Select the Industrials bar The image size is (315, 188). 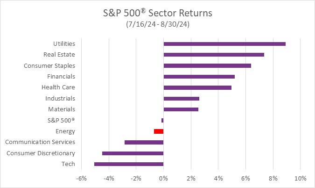pos(181,98)
